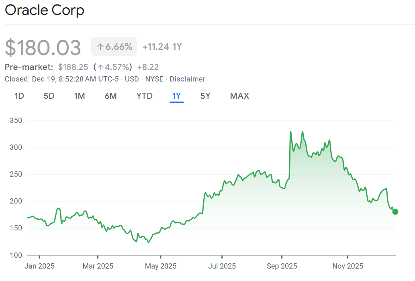The width and height of the screenshot is (415, 281).
Task: Open the Disclaimer link
Action: pyautogui.click(x=188, y=79)
